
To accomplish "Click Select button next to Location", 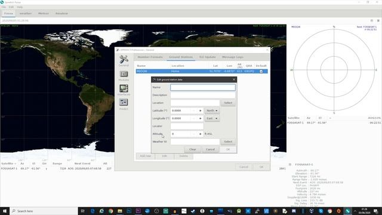I will 228,103.
